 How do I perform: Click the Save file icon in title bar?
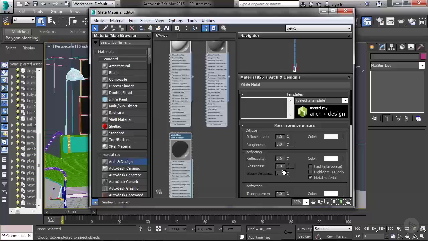coord(35,4)
